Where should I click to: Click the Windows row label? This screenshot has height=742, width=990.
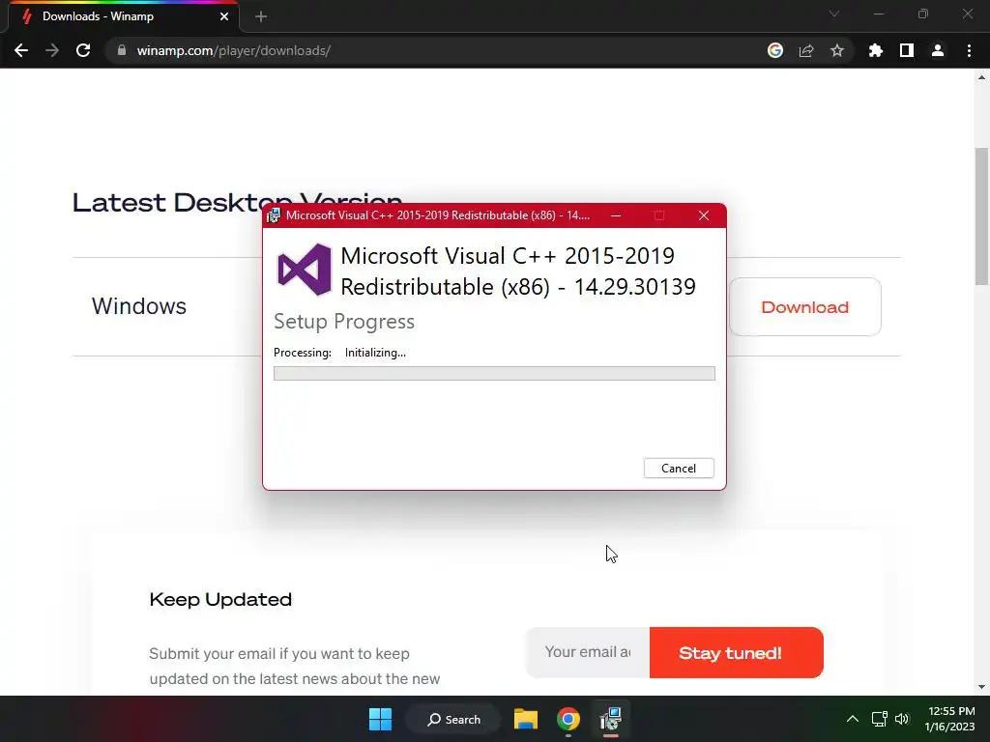pos(139,306)
